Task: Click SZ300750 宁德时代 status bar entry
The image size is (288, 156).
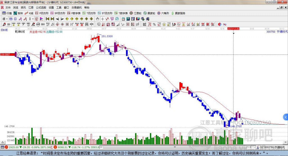Action: 271,147
